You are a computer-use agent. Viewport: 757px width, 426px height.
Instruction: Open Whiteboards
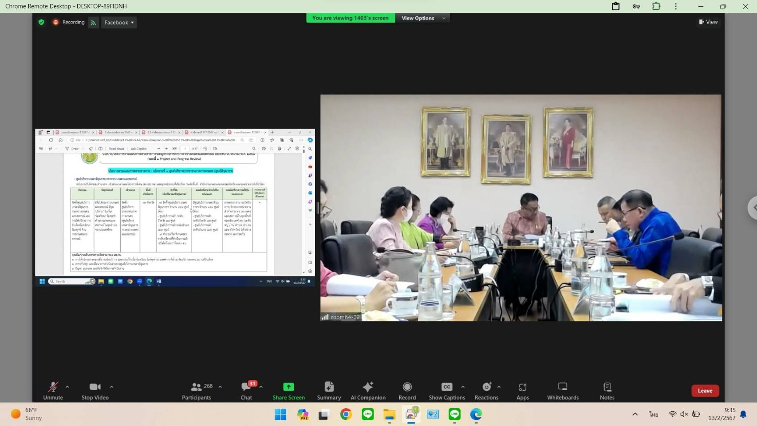(563, 390)
